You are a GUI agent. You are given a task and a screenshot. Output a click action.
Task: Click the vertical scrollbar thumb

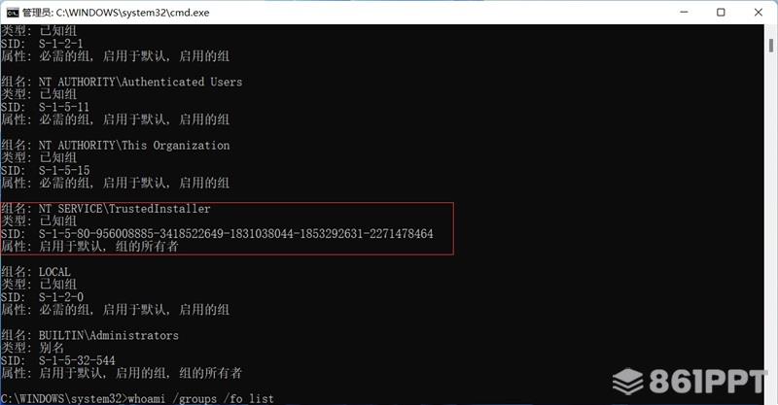771,45
